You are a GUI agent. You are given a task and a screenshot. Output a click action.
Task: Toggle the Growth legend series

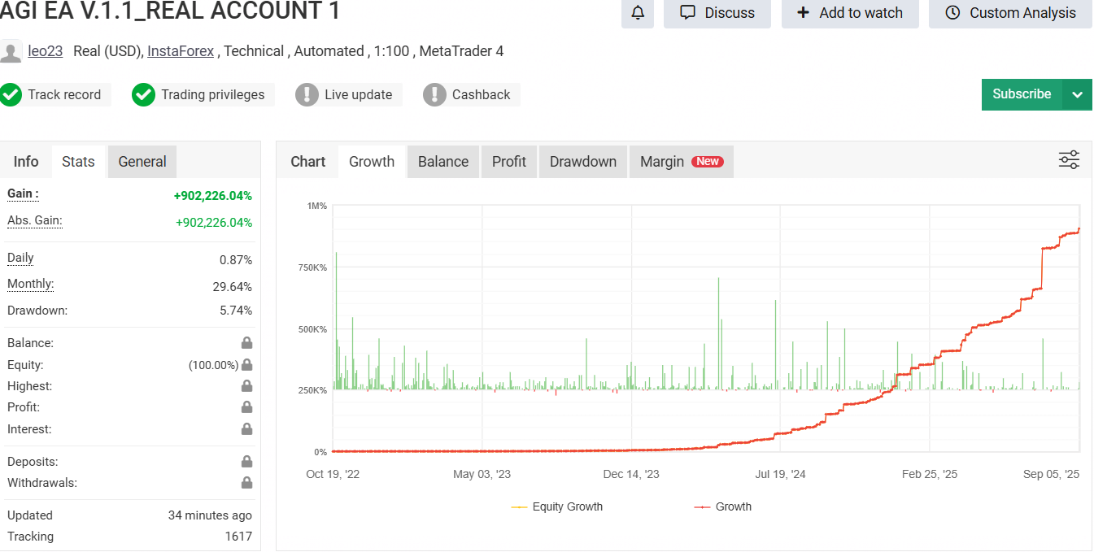pos(722,506)
